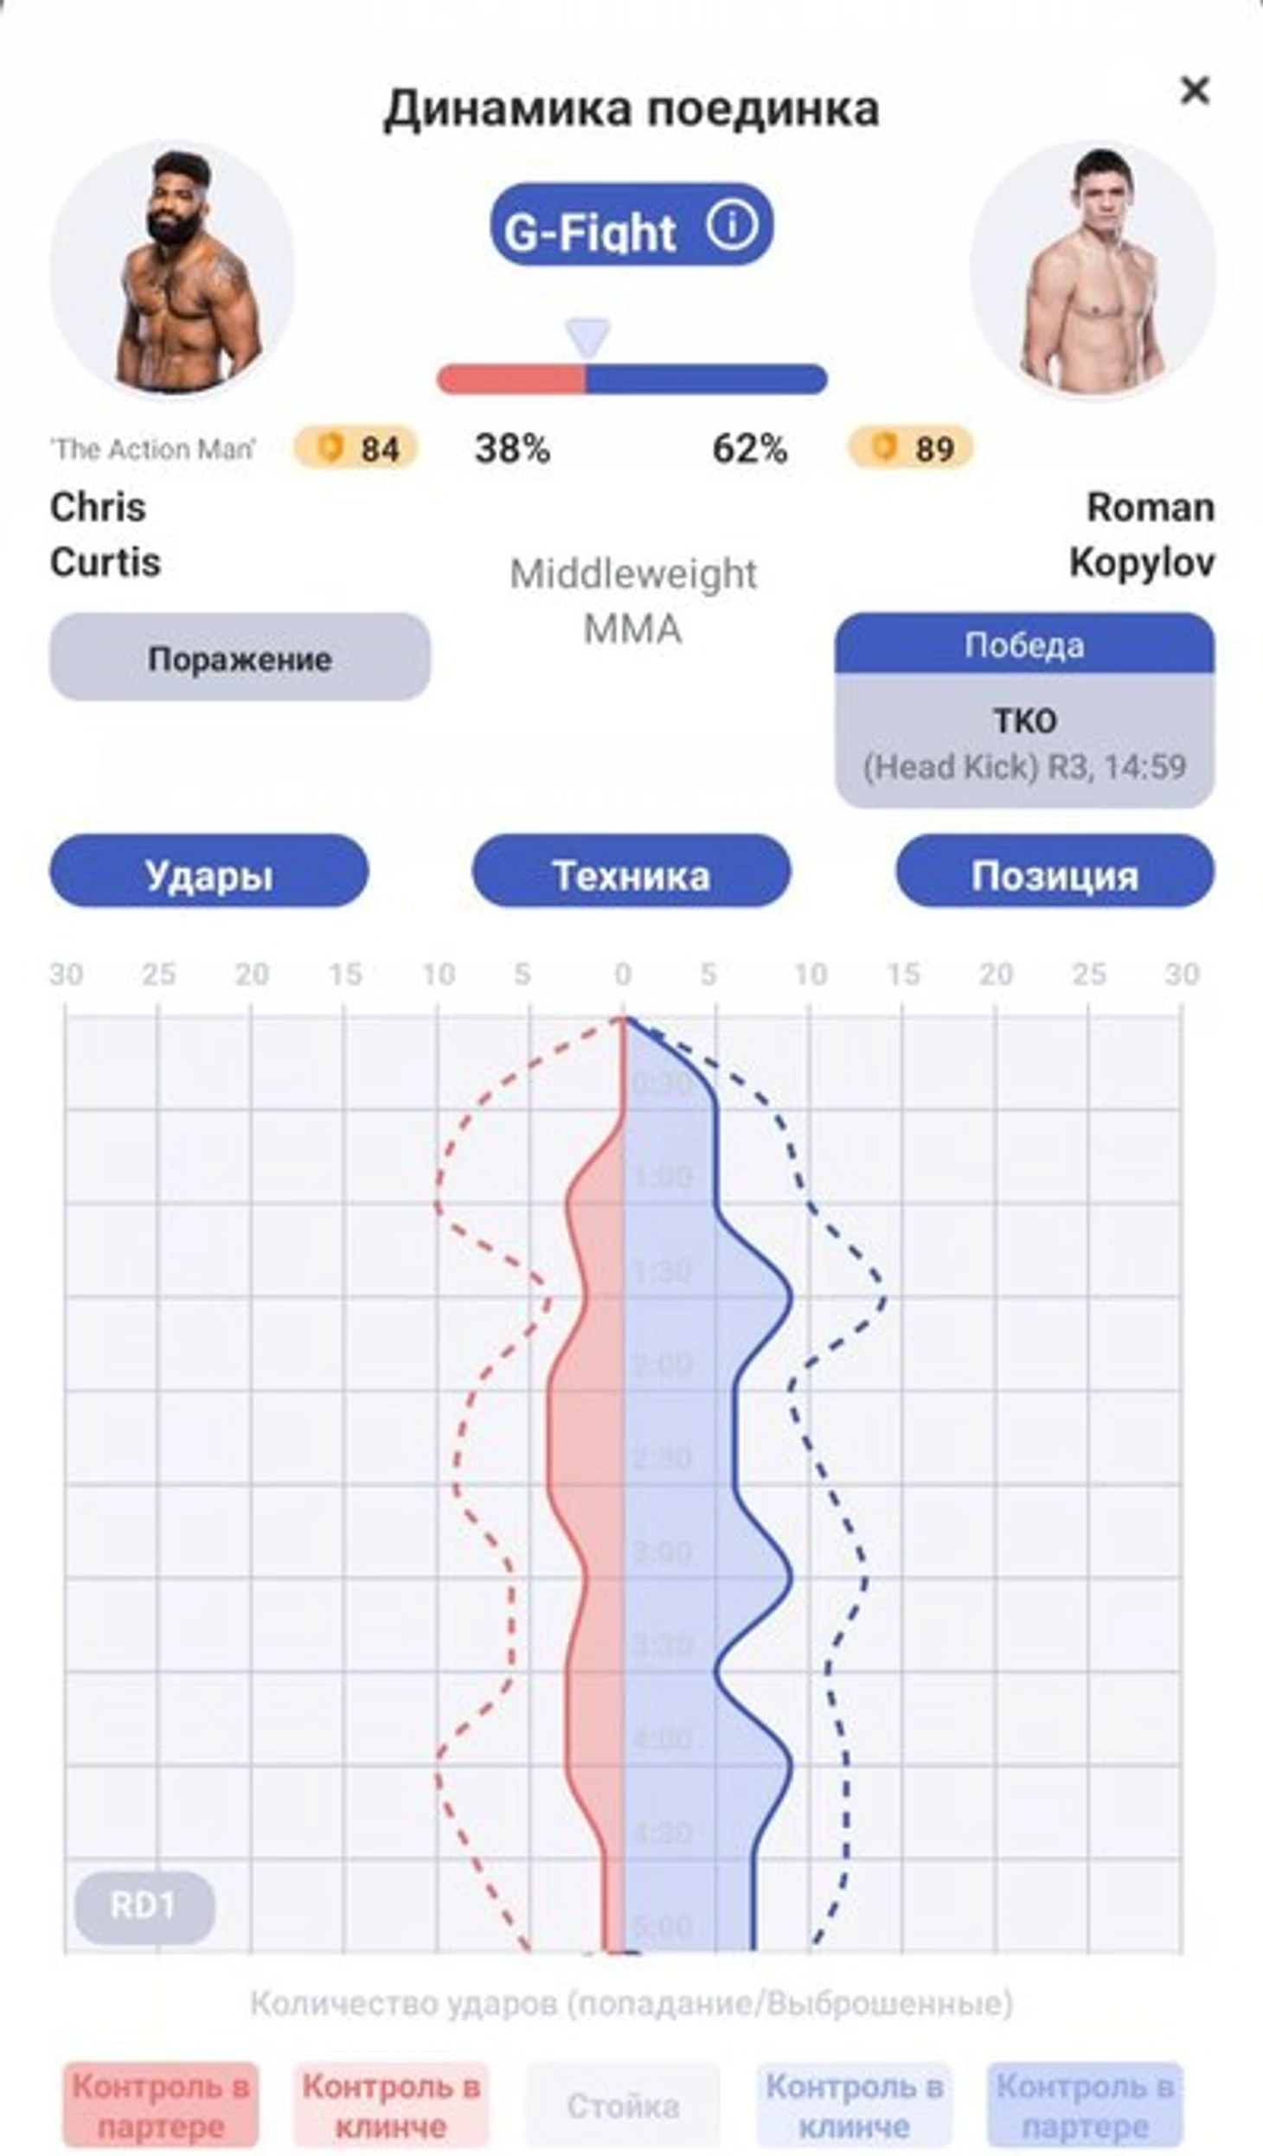Click the Победа TKO result card
Viewport: 1263px width, 2156px height.
[1024, 710]
